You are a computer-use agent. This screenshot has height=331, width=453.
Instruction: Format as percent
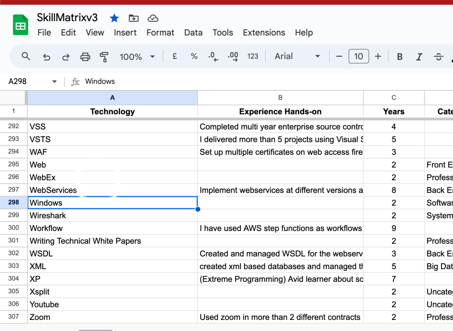(194, 56)
